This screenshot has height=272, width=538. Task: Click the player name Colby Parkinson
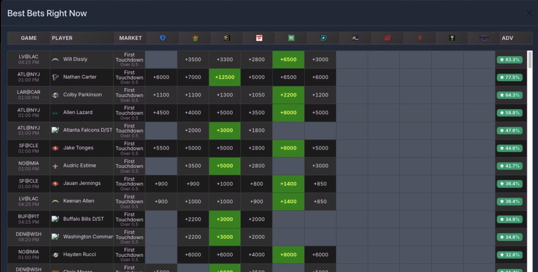[x=82, y=95]
